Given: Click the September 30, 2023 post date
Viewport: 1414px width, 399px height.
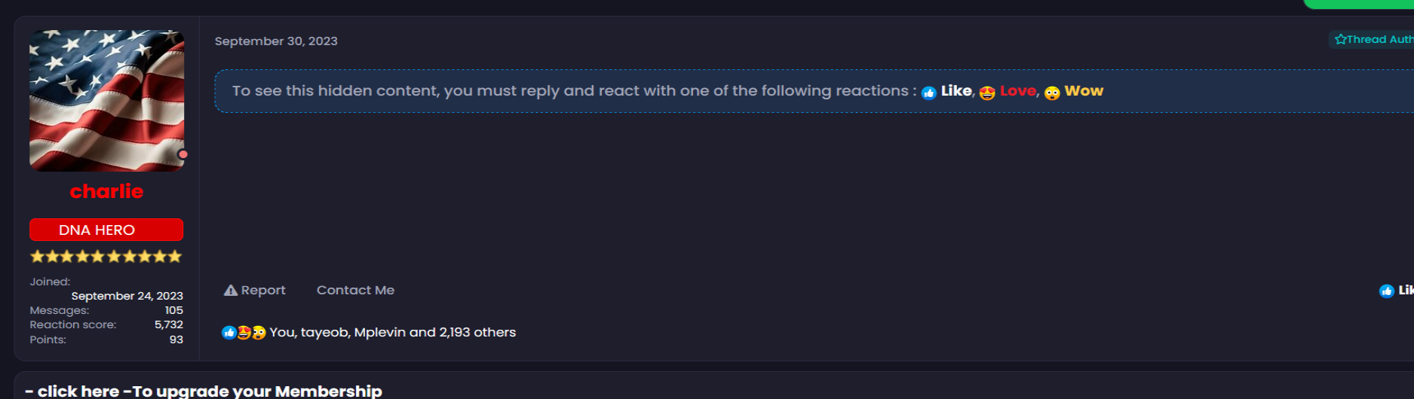Looking at the screenshot, I should tap(276, 41).
